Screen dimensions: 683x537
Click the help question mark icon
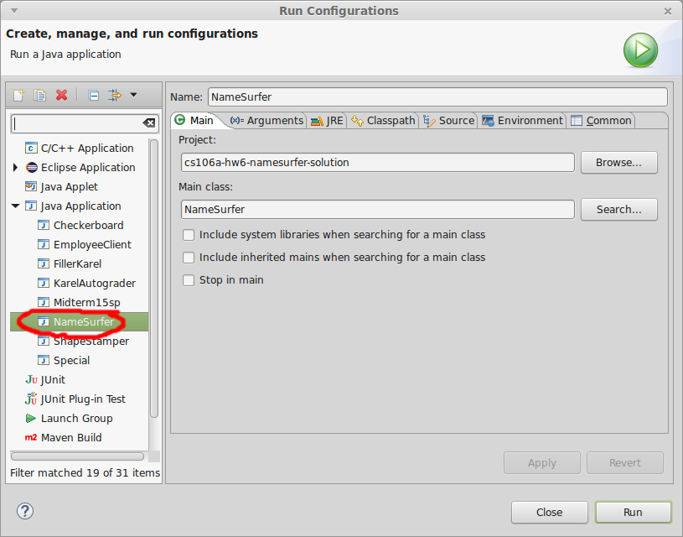25,511
